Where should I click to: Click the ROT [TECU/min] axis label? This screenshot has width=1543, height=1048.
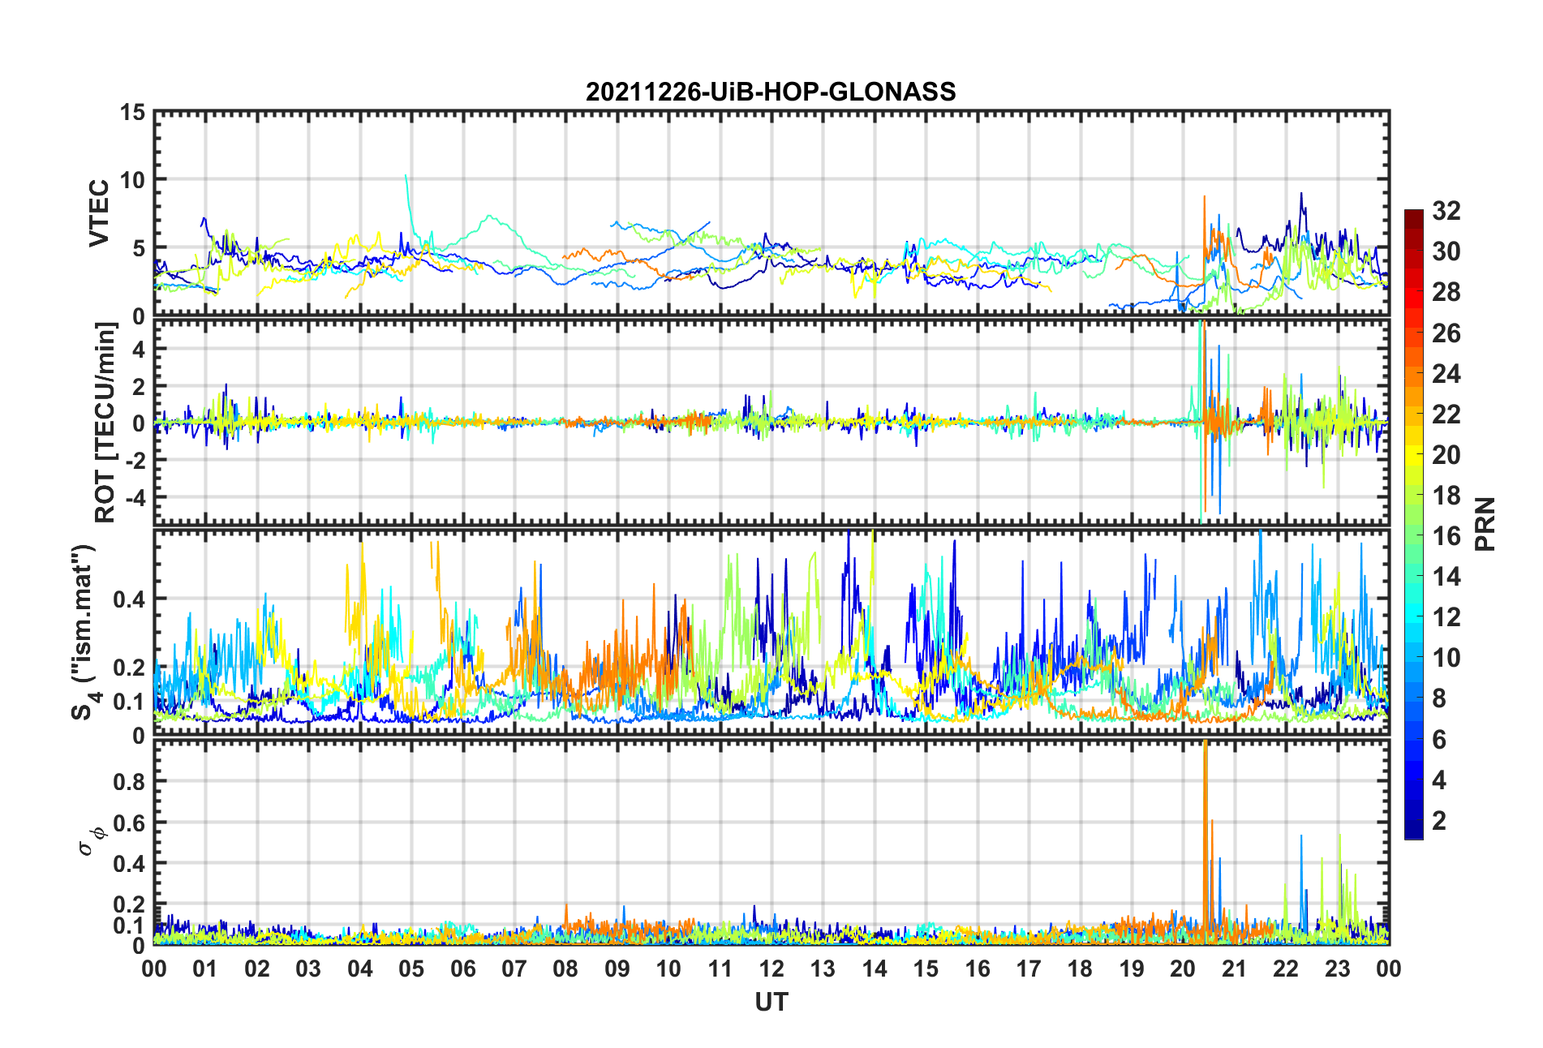tap(105, 423)
